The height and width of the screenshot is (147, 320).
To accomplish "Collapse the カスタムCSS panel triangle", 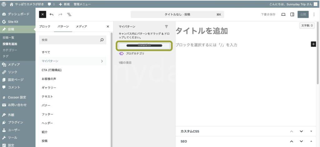I will click(311, 131).
